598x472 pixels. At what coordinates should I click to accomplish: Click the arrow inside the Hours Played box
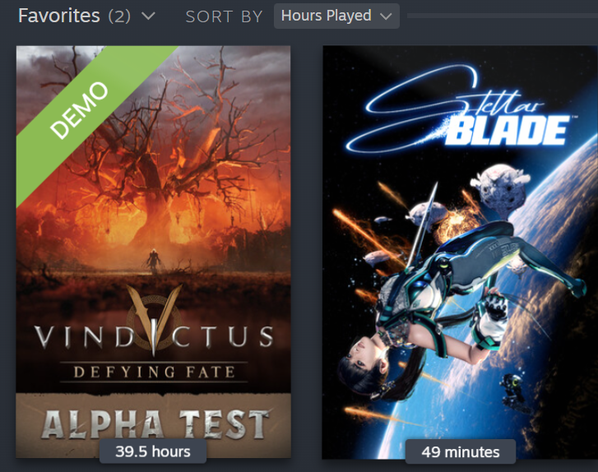point(386,16)
